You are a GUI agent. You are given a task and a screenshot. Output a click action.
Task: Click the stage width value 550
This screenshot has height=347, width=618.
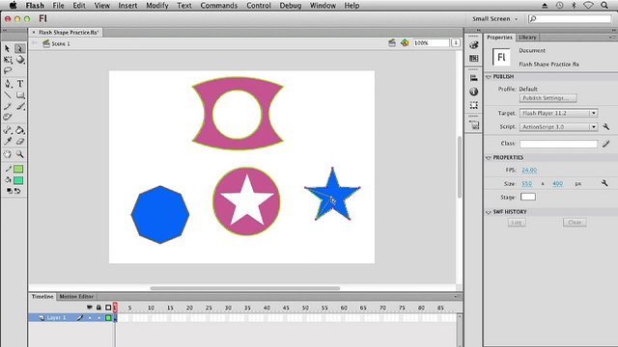(x=526, y=183)
